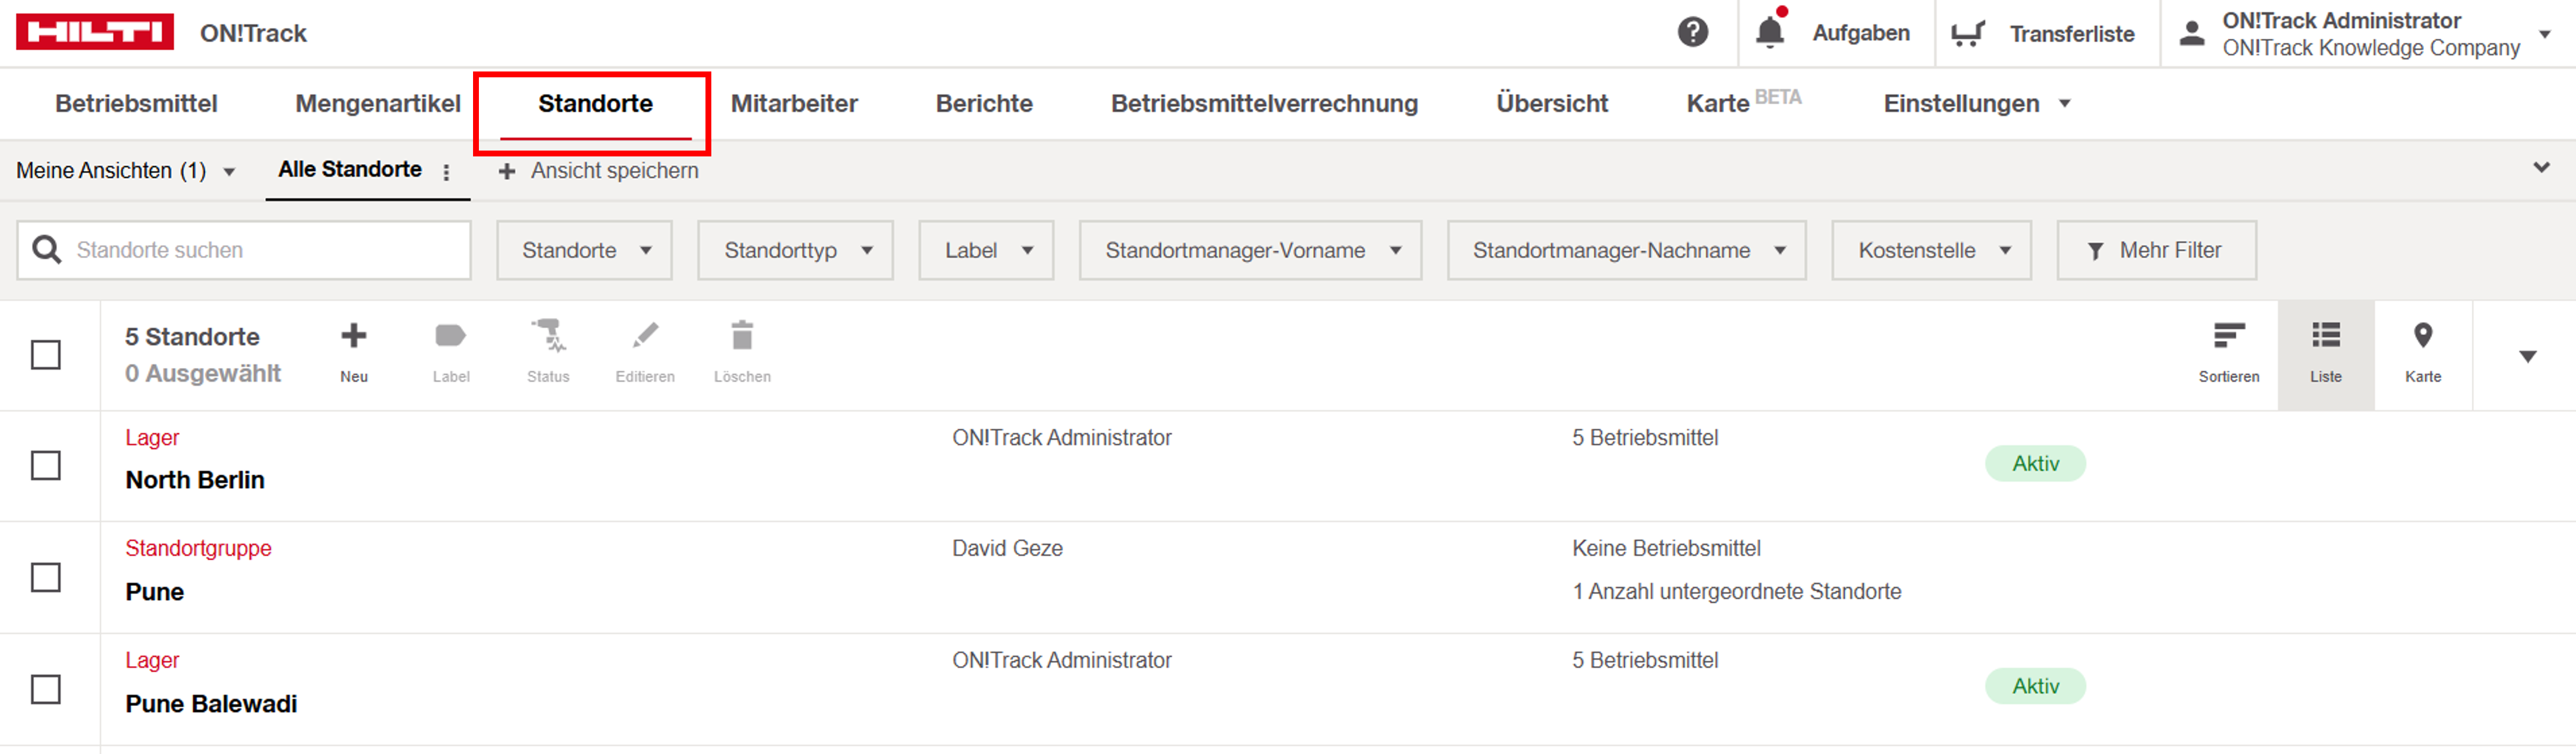
Task: Open the help question mark icon
Action: tap(1692, 33)
